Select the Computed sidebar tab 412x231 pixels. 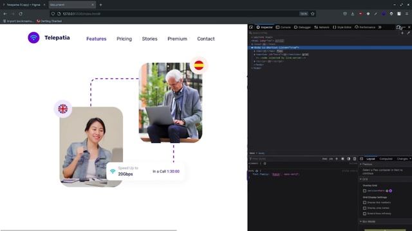[x=386, y=158]
